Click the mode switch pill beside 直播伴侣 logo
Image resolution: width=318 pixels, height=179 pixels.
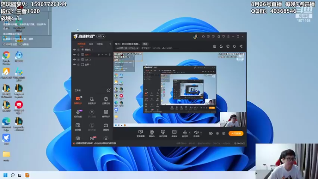101,37
